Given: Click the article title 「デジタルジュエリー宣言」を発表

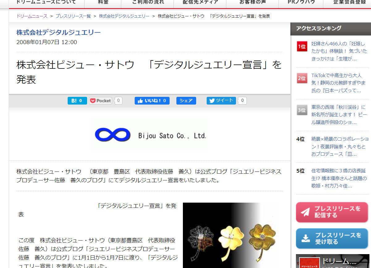Looking at the screenshot, I should [x=149, y=72].
